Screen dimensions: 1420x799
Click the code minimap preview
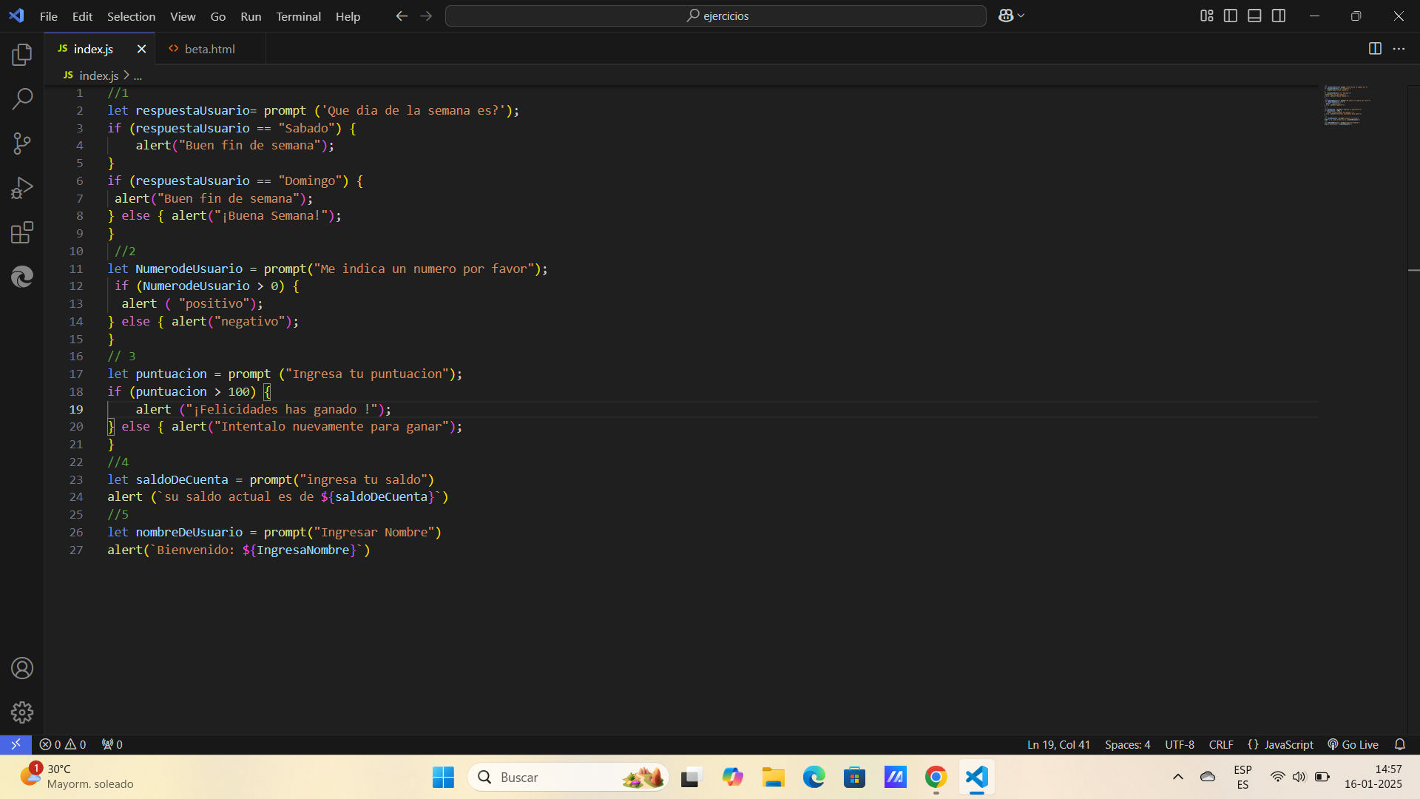coord(1347,105)
